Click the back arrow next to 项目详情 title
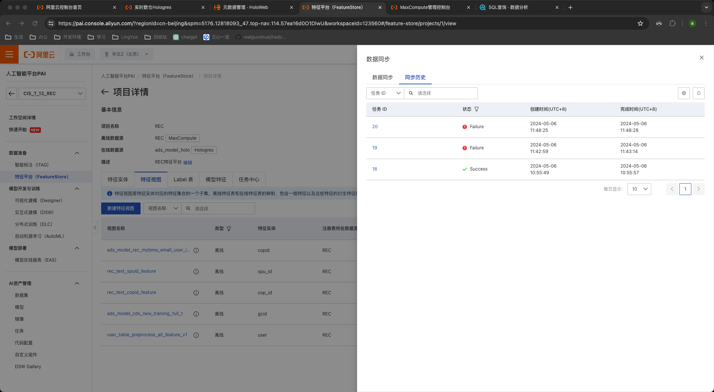This screenshot has width=714, height=392. coord(105,92)
